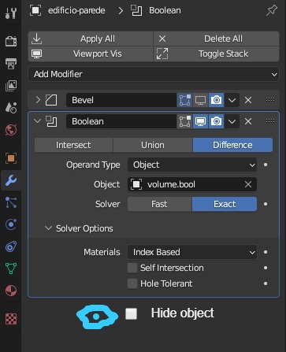Collapse the Solver Options section
This screenshot has width=286, height=352.
(x=48, y=228)
